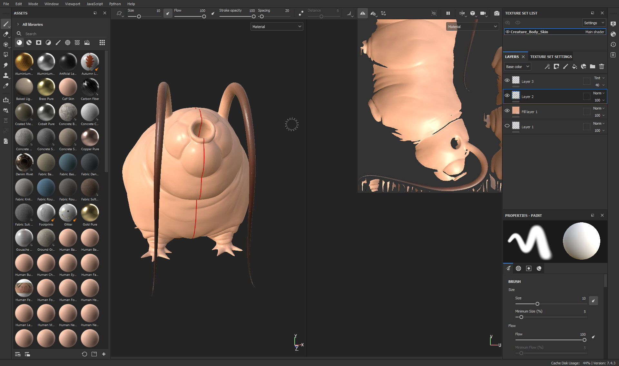Open the Base color channel dropdown
Viewport: 619px width, 366px height.
517,67
